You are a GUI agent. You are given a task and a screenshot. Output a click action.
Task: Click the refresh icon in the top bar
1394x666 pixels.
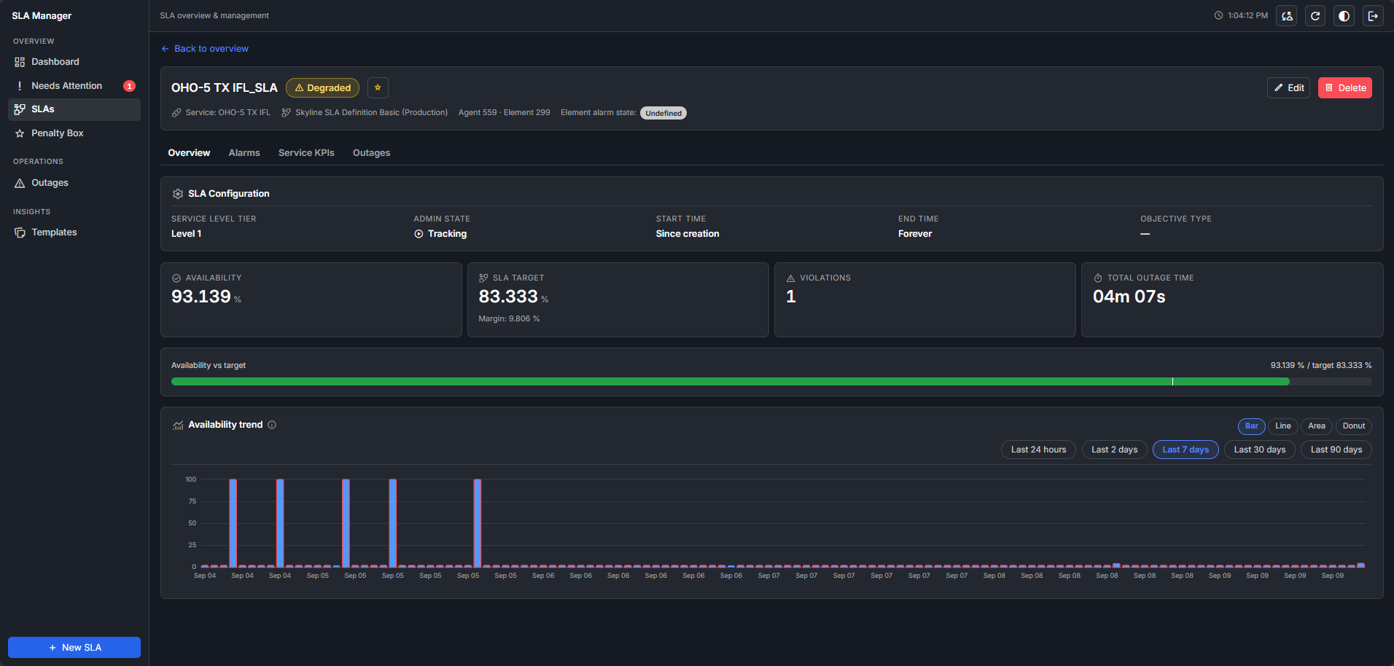click(x=1315, y=16)
